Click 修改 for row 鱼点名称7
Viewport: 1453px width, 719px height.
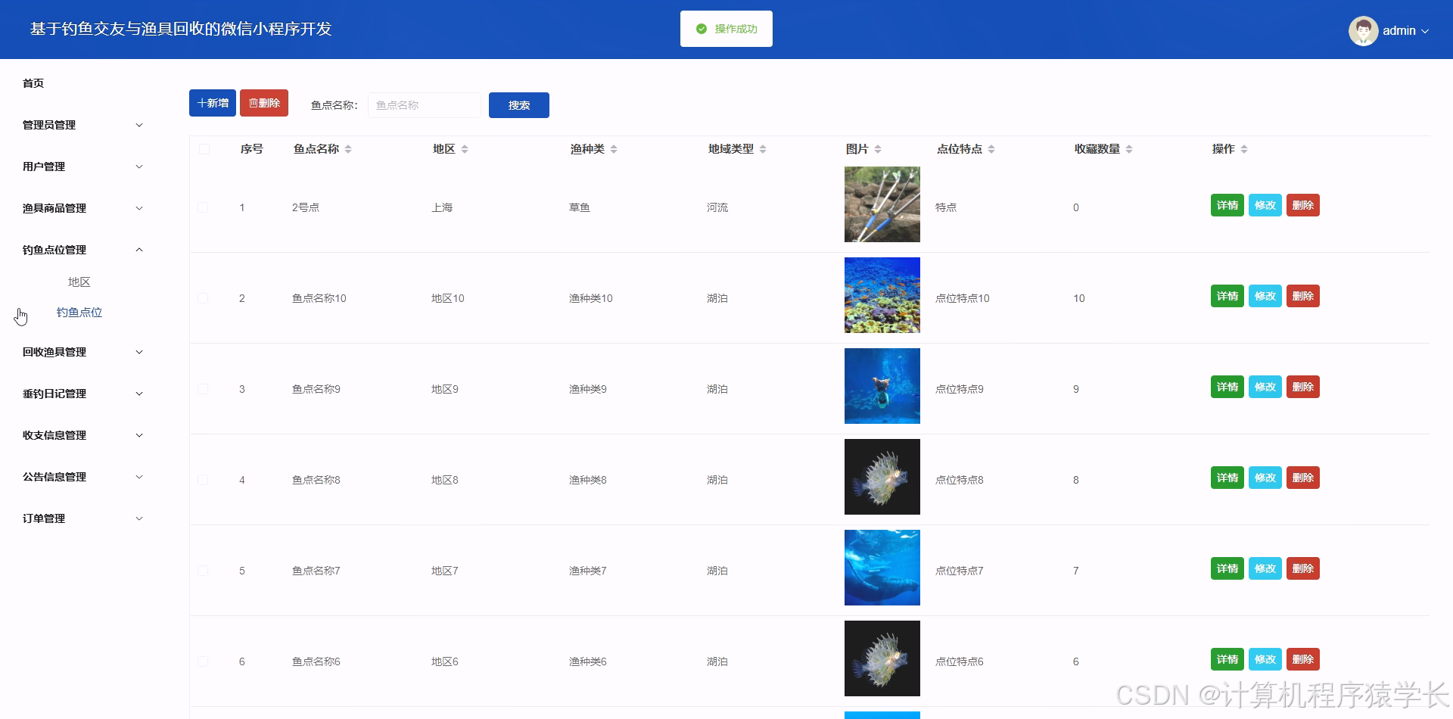pyautogui.click(x=1265, y=568)
